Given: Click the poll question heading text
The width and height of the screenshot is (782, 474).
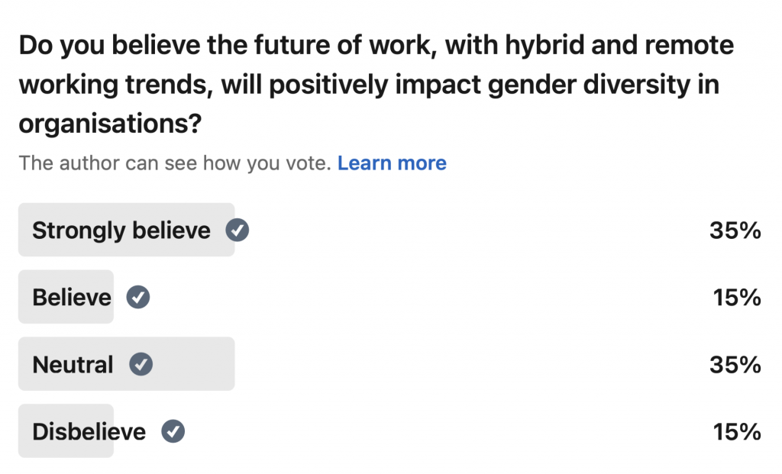Looking at the screenshot, I should tap(376, 84).
